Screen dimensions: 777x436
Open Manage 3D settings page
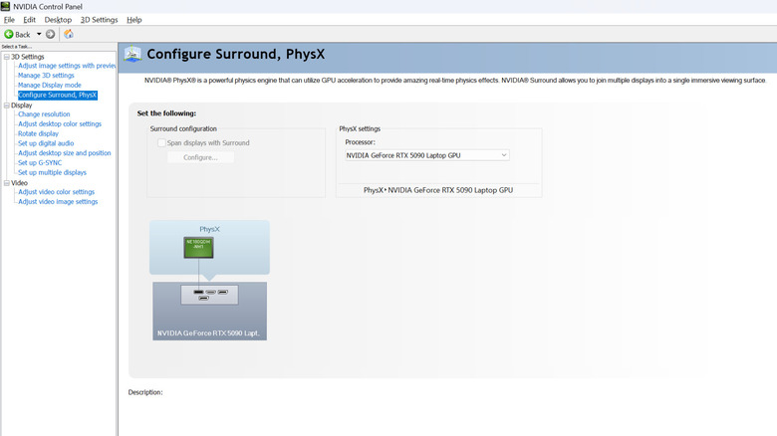[46, 76]
